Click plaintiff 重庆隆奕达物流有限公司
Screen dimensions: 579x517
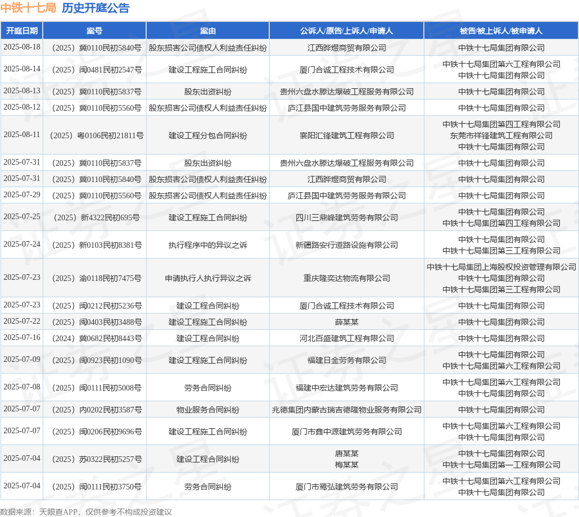[347, 278]
